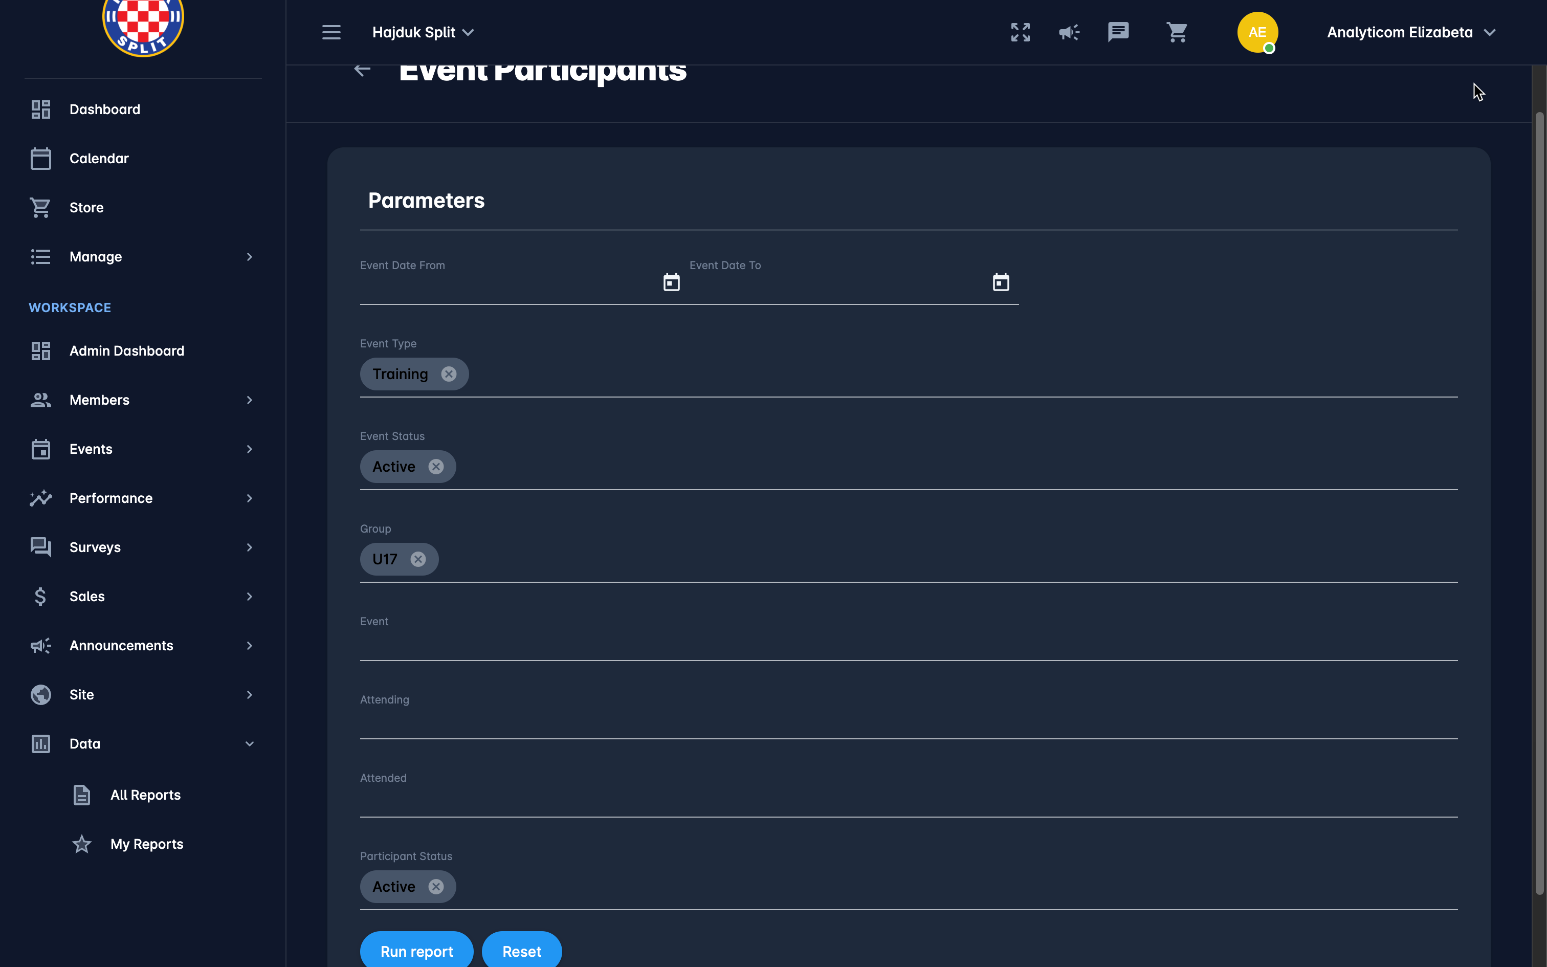
Task: Open Event Date To calendar picker
Action: pos(1001,282)
